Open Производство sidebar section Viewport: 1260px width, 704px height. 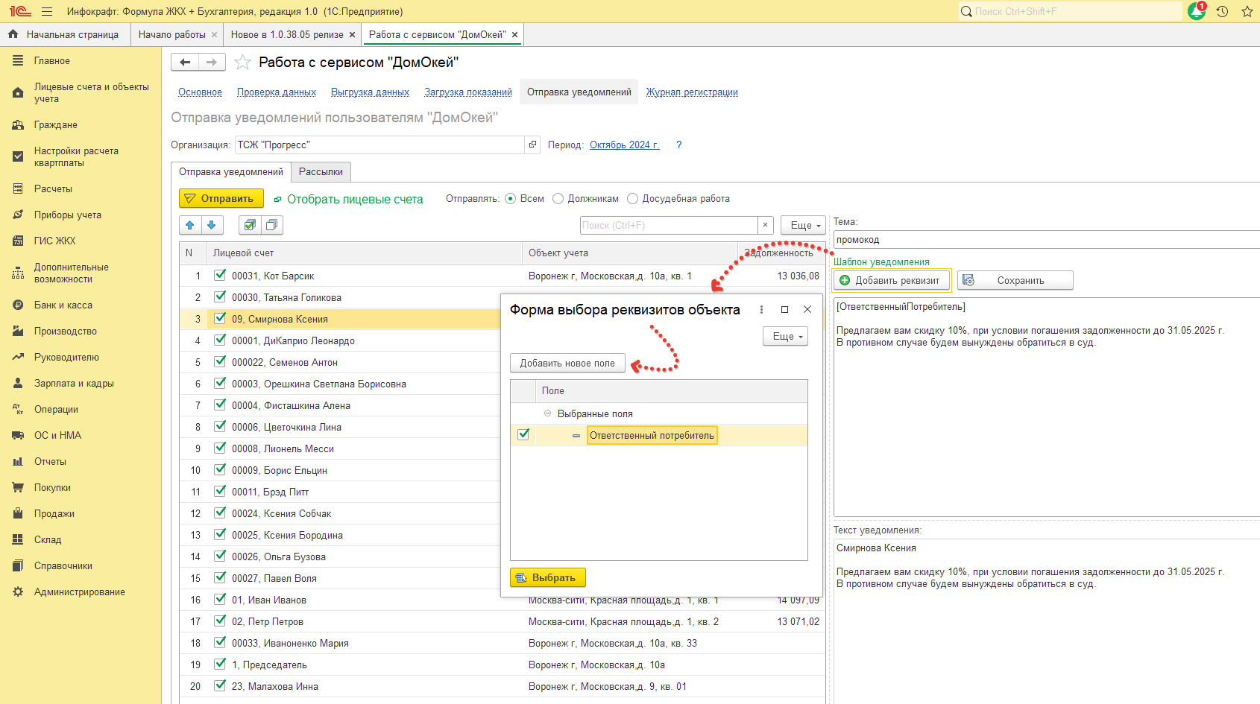(x=81, y=332)
